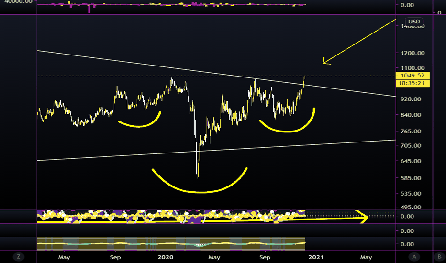Click the 2020 time axis label
Image resolution: width=446 pixels, height=263 pixels.
pyautogui.click(x=165, y=257)
